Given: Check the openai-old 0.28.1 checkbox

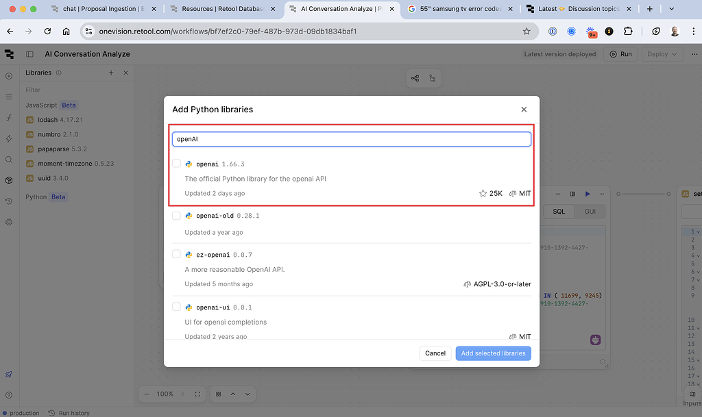Looking at the screenshot, I should coord(176,216).
